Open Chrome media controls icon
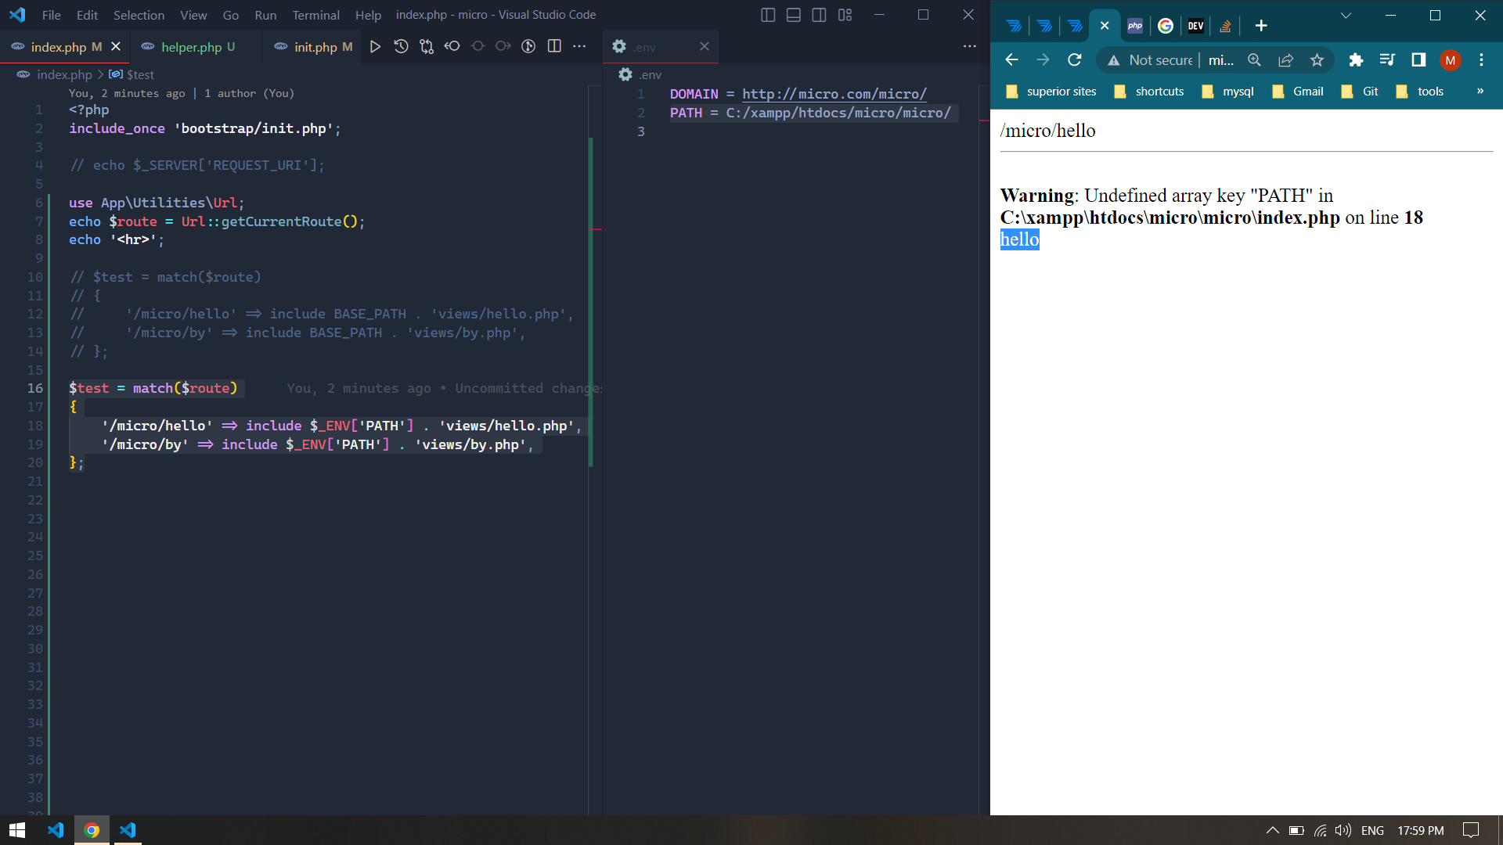1503x845 pixels. pyautogui.click(x=1387, y=60)
